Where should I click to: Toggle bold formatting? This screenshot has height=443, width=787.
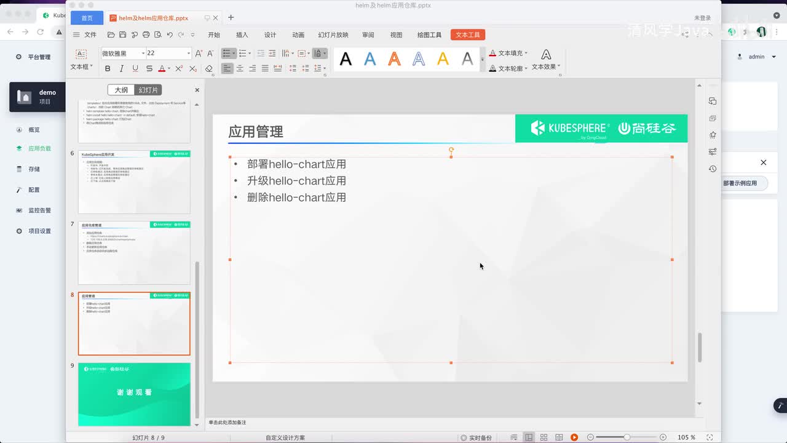[x=108, y=68]
